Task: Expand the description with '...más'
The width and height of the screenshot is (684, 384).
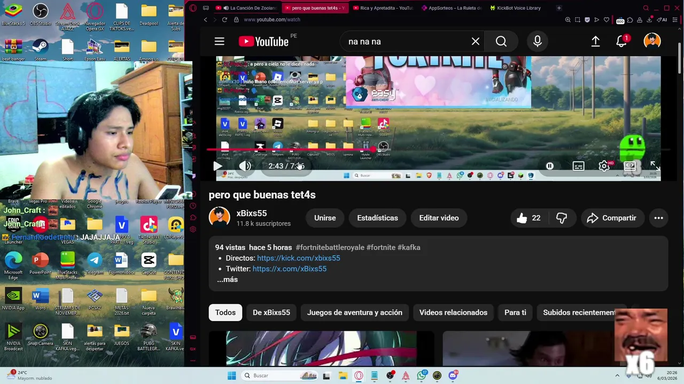Action: [x=227, y=279]
